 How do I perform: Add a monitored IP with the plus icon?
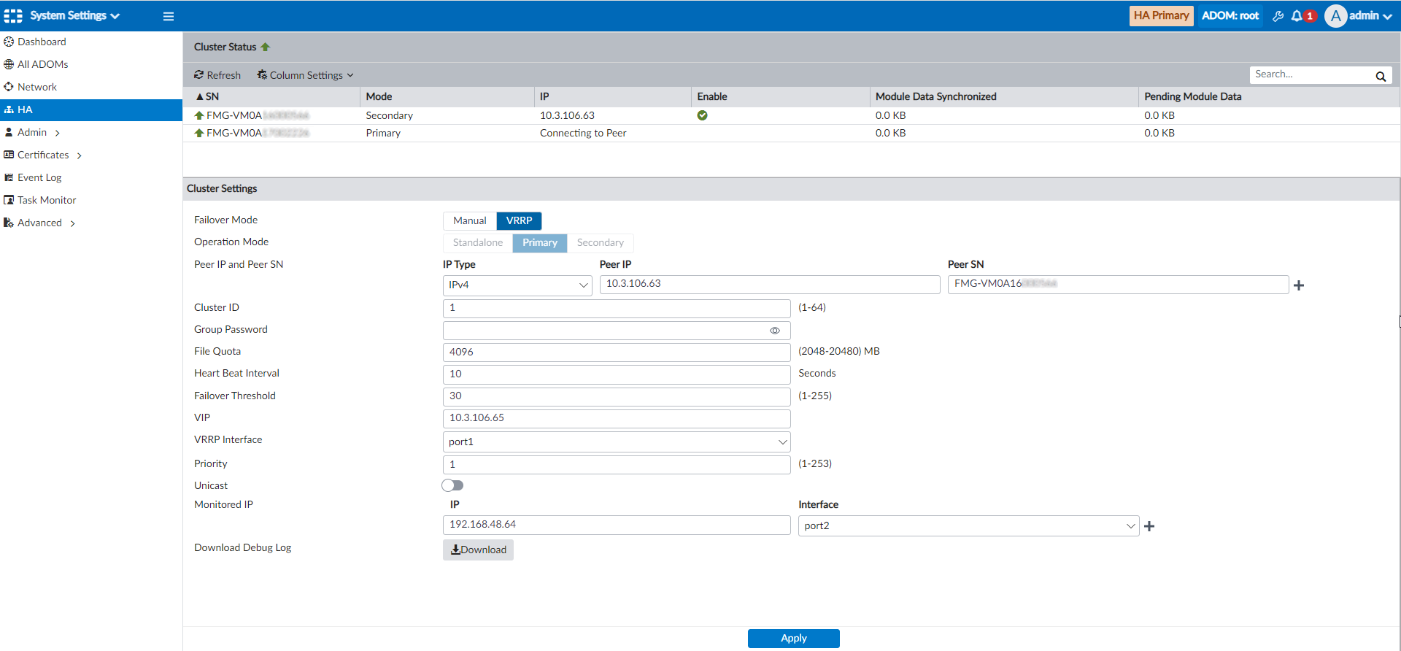(x=1149, y=526)
